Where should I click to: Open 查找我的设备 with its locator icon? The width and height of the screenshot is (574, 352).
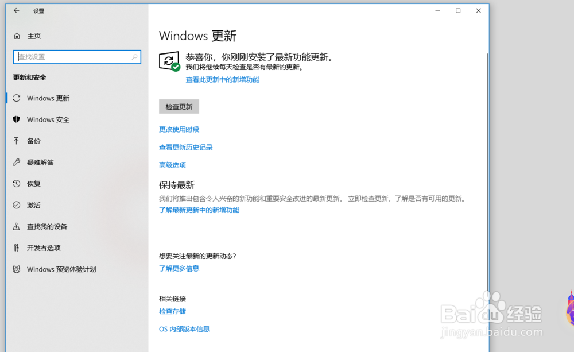point(16,226)
